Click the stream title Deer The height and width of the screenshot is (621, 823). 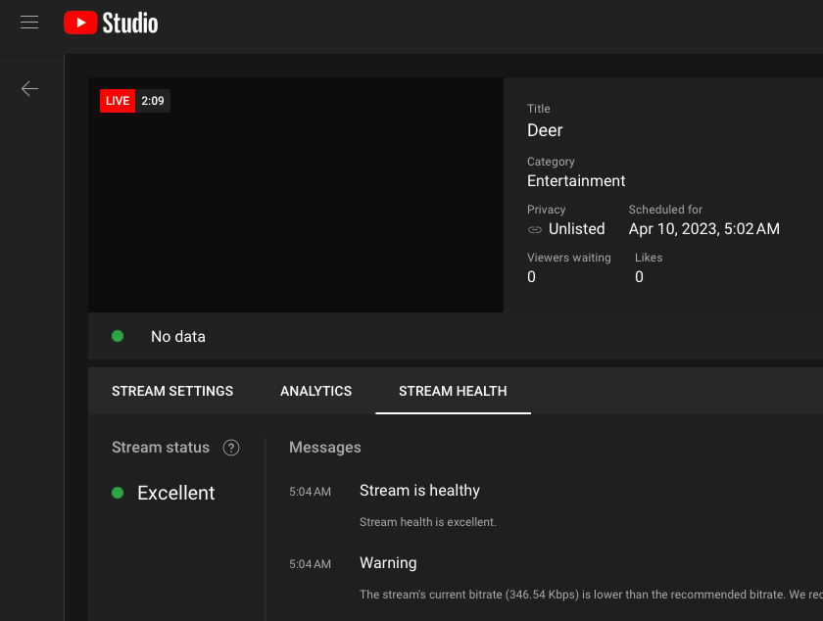(545, 130)
